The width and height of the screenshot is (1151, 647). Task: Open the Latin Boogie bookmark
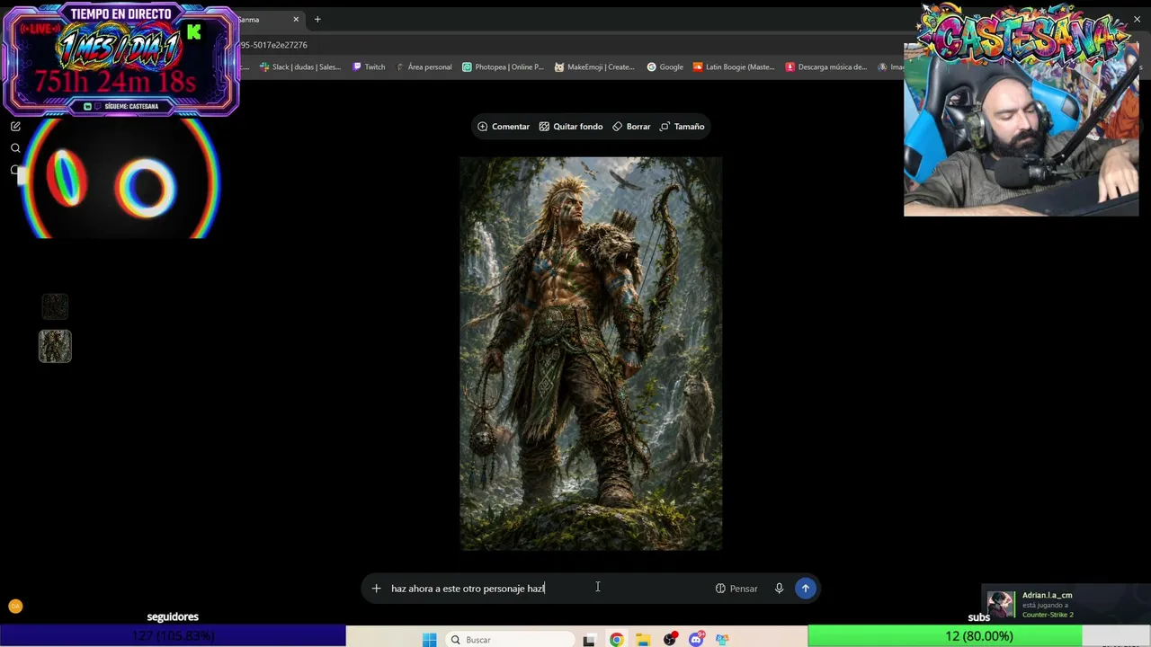(x=733, y=66)
